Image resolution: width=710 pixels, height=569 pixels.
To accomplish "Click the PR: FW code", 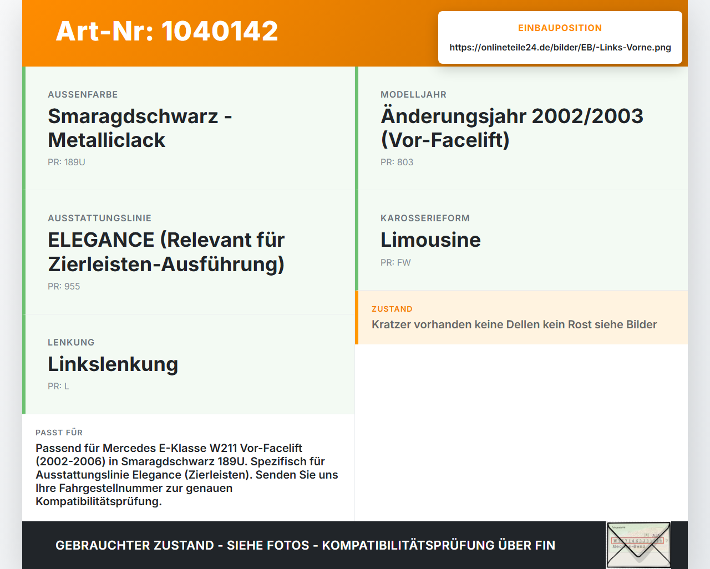I will (x=395, y=262).
